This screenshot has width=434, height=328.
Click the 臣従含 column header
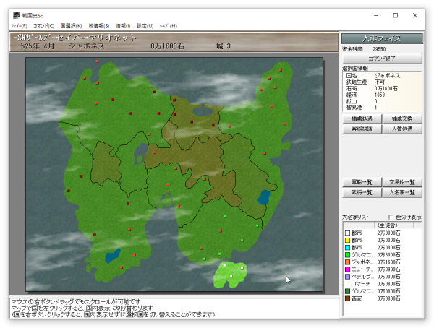pos(387,225)
